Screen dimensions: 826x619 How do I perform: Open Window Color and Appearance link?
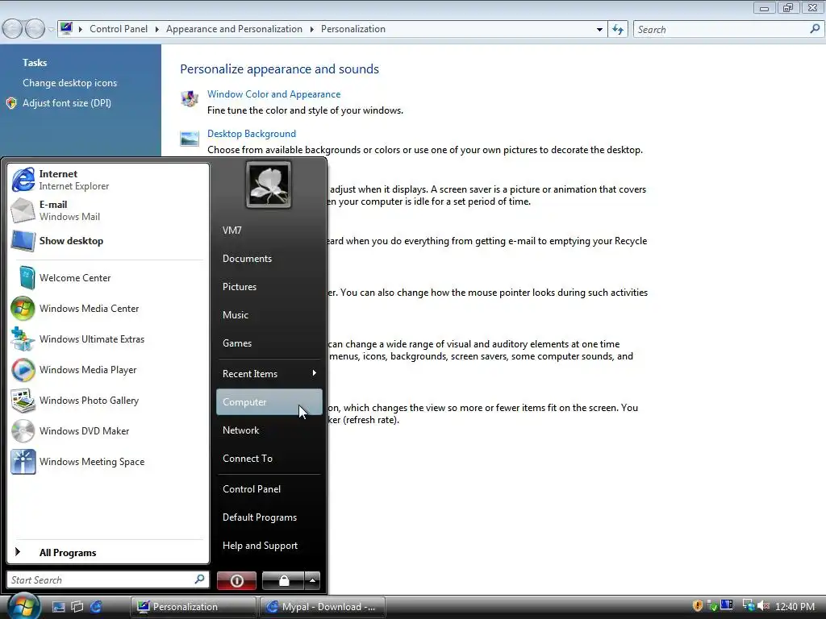click(x=274, y=94)
